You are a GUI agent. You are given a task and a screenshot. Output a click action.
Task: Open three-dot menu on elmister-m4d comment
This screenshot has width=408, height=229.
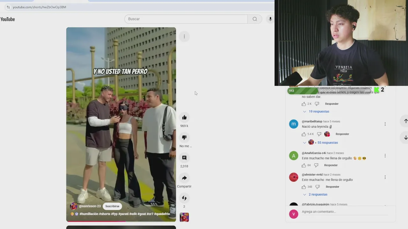tap(385, 177)
